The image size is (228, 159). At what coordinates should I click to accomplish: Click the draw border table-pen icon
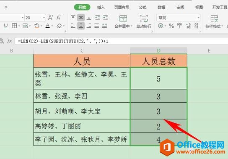tap(25, 26)
